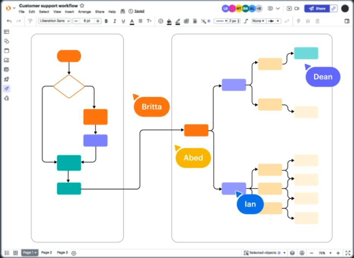
Task: Decrease font size with minus button
Action: (76, 21)
